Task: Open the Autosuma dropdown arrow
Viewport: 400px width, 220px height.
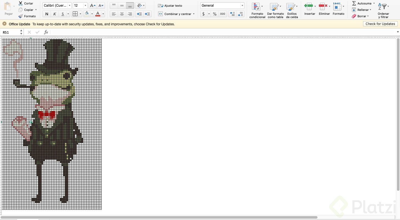Action: 374,3
